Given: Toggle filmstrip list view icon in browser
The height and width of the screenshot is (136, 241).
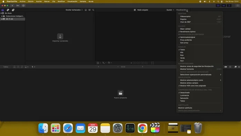Looking at the screenshot, I should coord(86,10).
